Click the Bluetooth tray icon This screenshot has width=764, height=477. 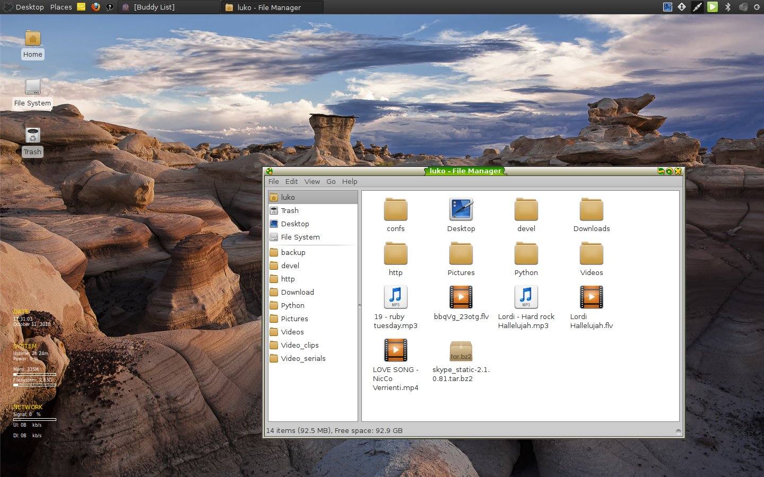point(727,7)
